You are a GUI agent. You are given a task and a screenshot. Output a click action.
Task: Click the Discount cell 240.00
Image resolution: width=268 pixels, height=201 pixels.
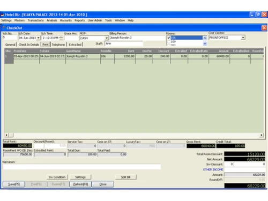(x=161, y=56)
